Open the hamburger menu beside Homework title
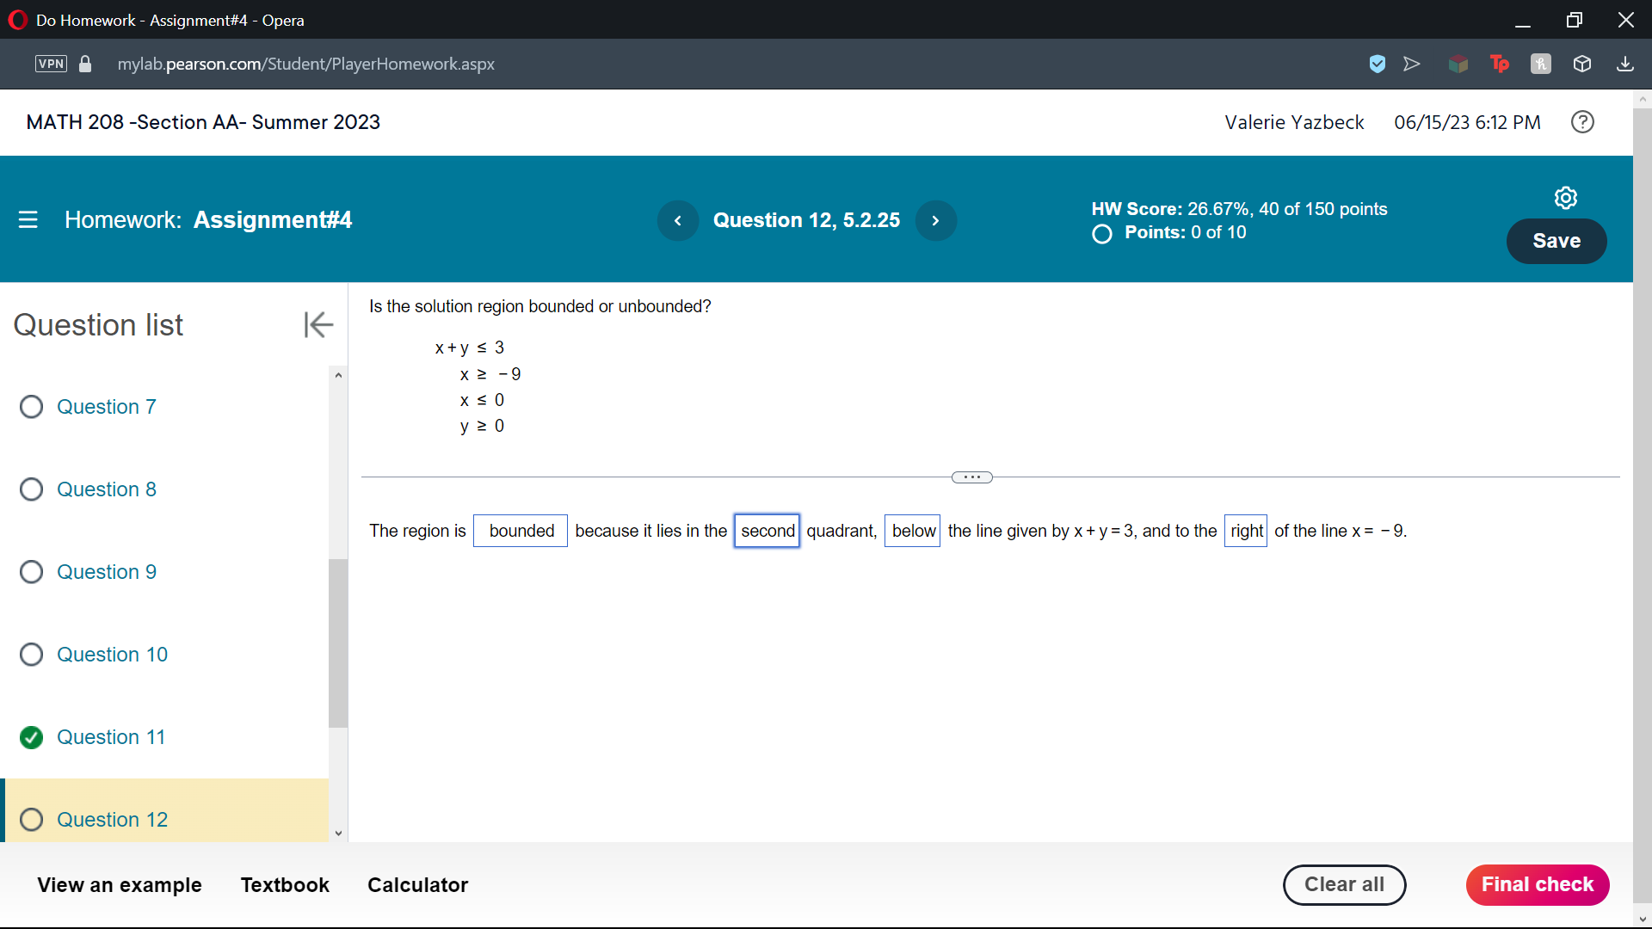1652x929 pixels. tap(28, 220)
